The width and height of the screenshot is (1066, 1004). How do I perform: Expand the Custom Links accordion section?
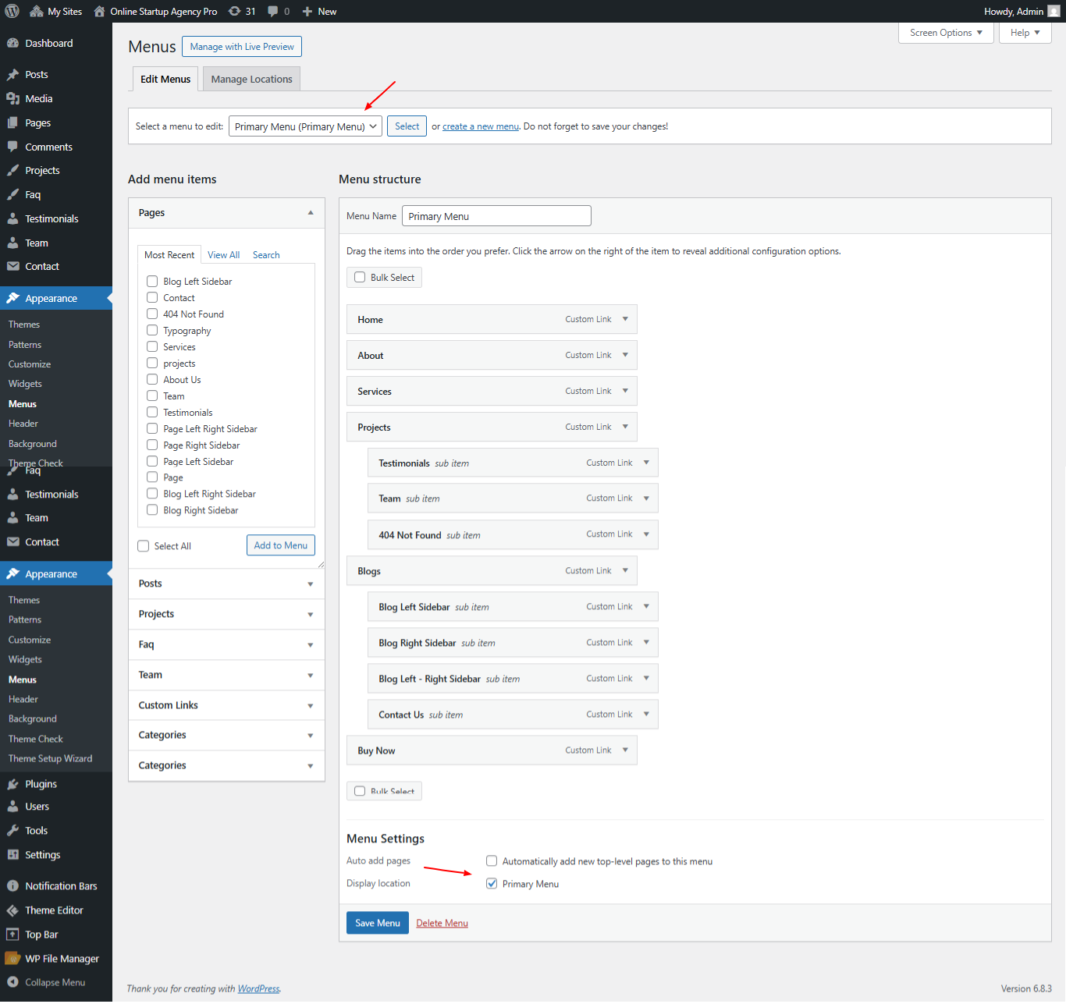pos(226,705)
